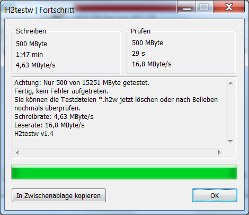Click 'Fertig, kein Fehler aufgetreten.' text

click(x=61, y=91)
